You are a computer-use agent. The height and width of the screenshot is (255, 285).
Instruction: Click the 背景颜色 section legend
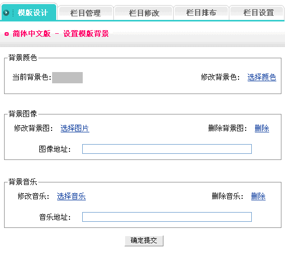[22, 58]
